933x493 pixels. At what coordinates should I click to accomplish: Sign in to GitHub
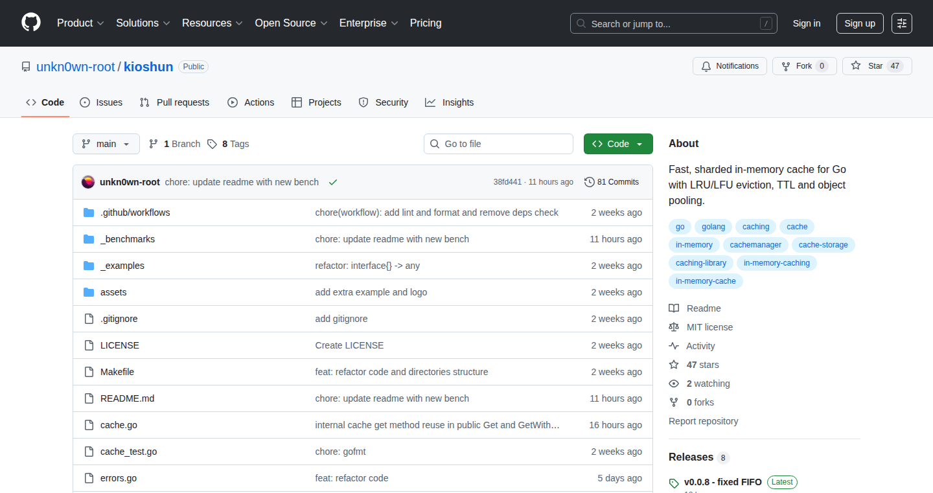[807, 23]
